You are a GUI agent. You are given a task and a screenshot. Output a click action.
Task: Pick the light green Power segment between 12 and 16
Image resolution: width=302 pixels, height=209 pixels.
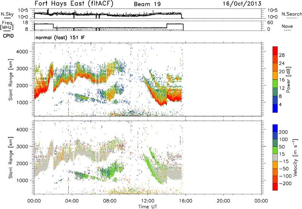275,83
